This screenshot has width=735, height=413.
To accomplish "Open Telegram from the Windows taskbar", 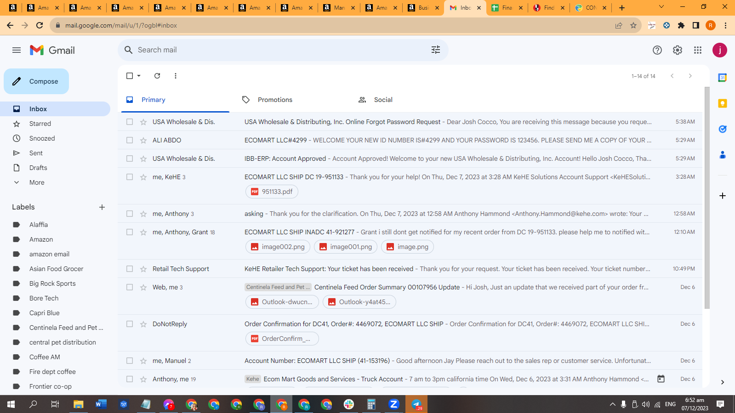I will (x=416, y=404).
